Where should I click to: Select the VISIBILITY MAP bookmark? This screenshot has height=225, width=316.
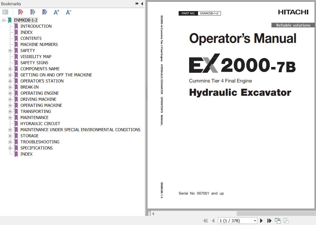pos(36,57)
